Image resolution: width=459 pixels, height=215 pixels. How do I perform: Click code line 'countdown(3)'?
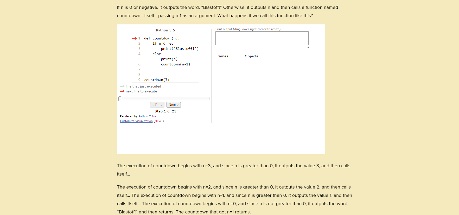[x=157, y=80]
